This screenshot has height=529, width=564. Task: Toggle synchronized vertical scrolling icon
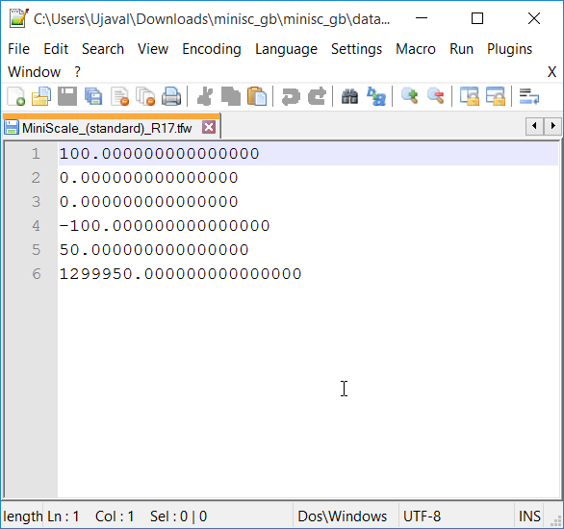tap(470, 97)
